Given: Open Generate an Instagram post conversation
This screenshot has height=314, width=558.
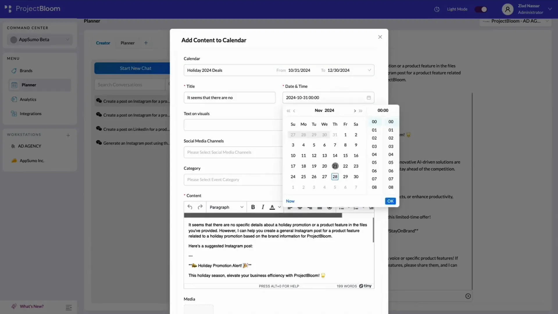Looking at the screenshot, I should (x=133, y=143).
